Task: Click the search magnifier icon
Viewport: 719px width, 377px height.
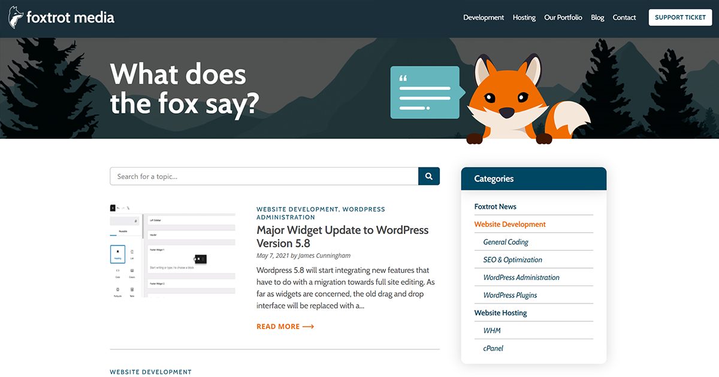Action: 428,175
